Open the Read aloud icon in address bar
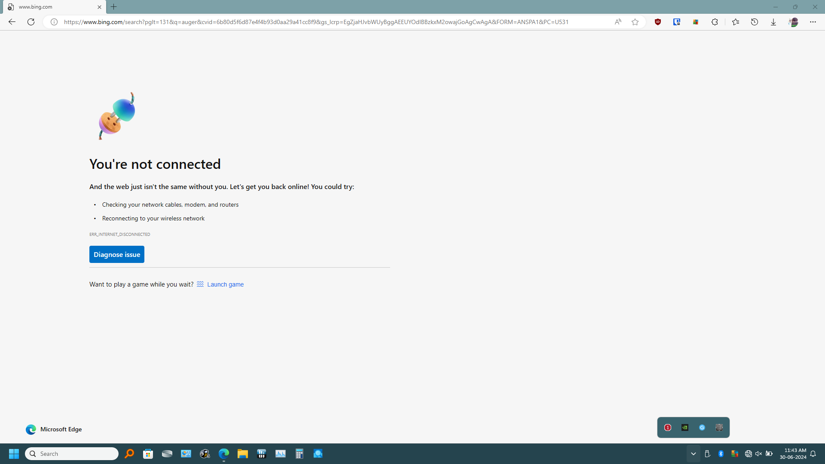 (x=618, y=22)
